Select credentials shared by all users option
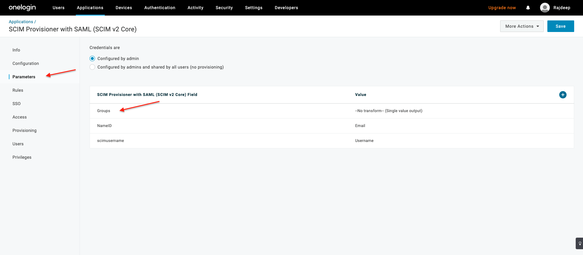 click(92, 67)
